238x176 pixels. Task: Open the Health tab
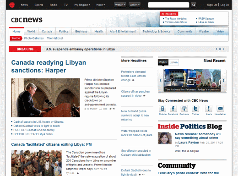click(x=99, y=31)
